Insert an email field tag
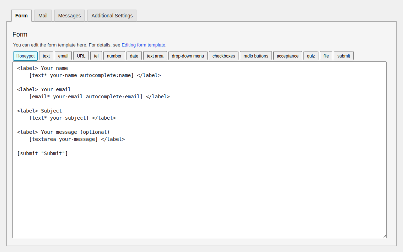This screenshot has height=252, width=403. [63, 56]
